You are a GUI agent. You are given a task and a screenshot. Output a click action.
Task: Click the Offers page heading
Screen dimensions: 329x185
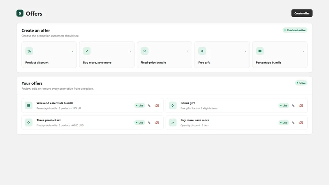click(34, 14)
